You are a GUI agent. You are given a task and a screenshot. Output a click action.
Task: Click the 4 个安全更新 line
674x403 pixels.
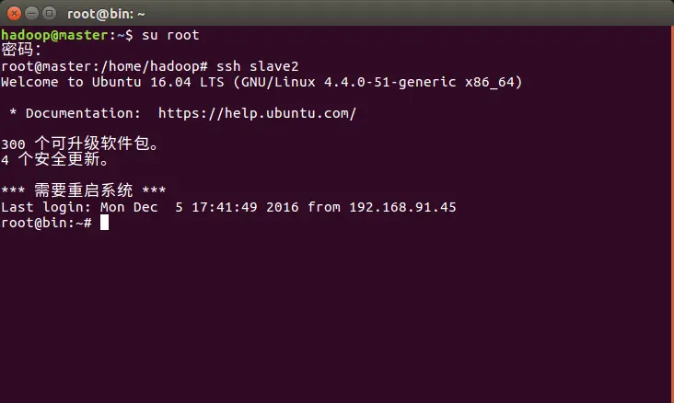pos(54,159)
